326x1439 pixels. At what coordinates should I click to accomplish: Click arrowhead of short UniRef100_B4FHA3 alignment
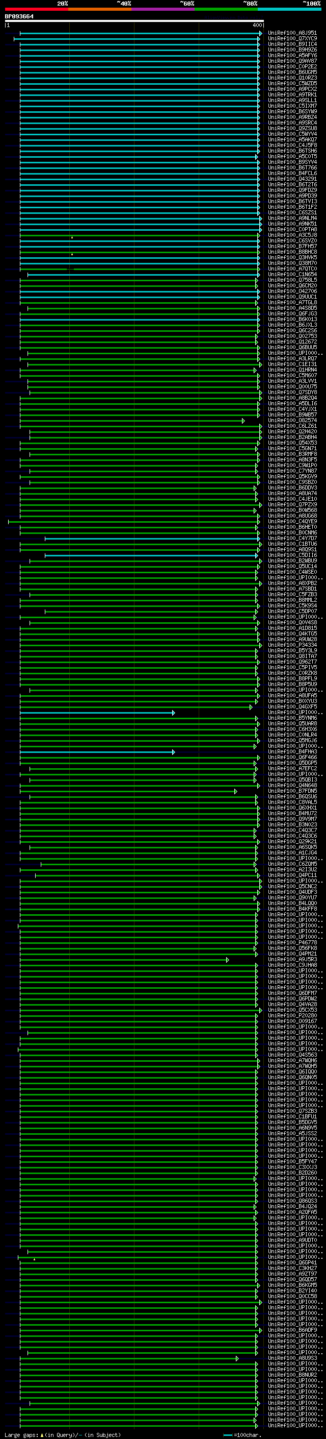pyautogui.click(x=173, y=752)
